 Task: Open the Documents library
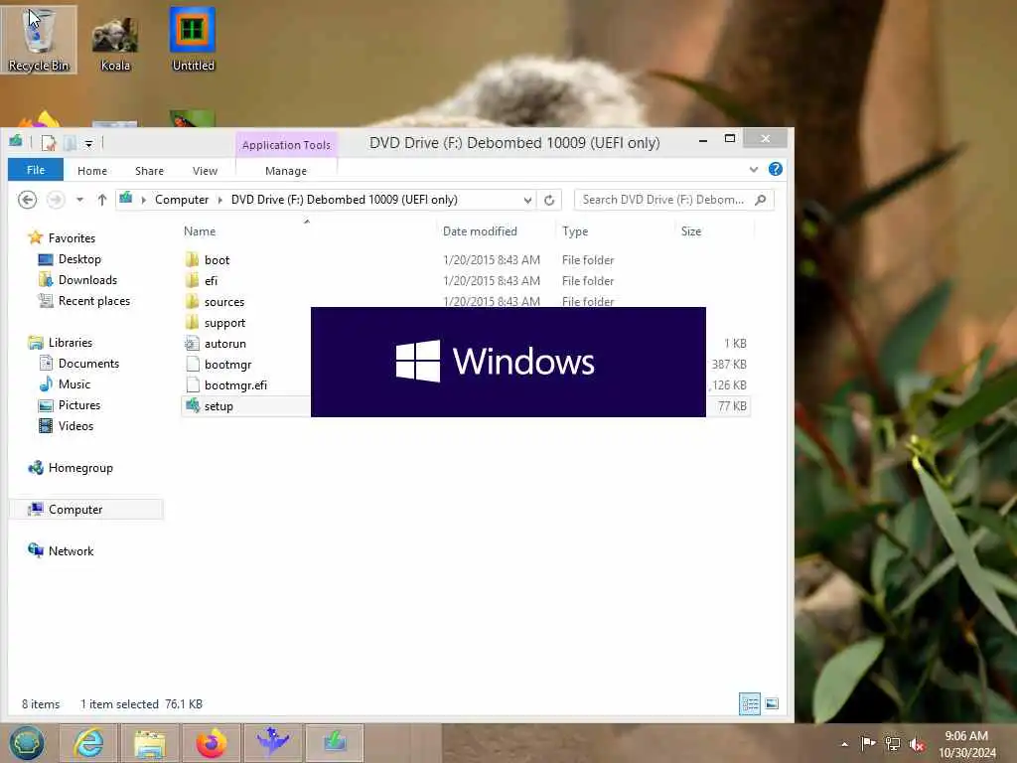(x=88, y=364)
